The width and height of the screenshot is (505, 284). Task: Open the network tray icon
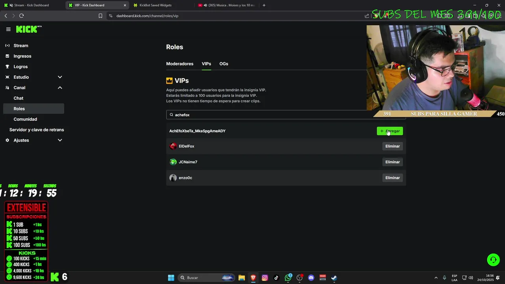tap(464, 278)
